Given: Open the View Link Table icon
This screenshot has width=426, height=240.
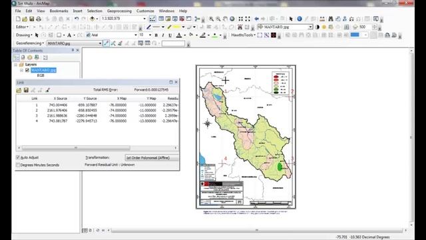Looking at the screenshot, I should [148, 43].
